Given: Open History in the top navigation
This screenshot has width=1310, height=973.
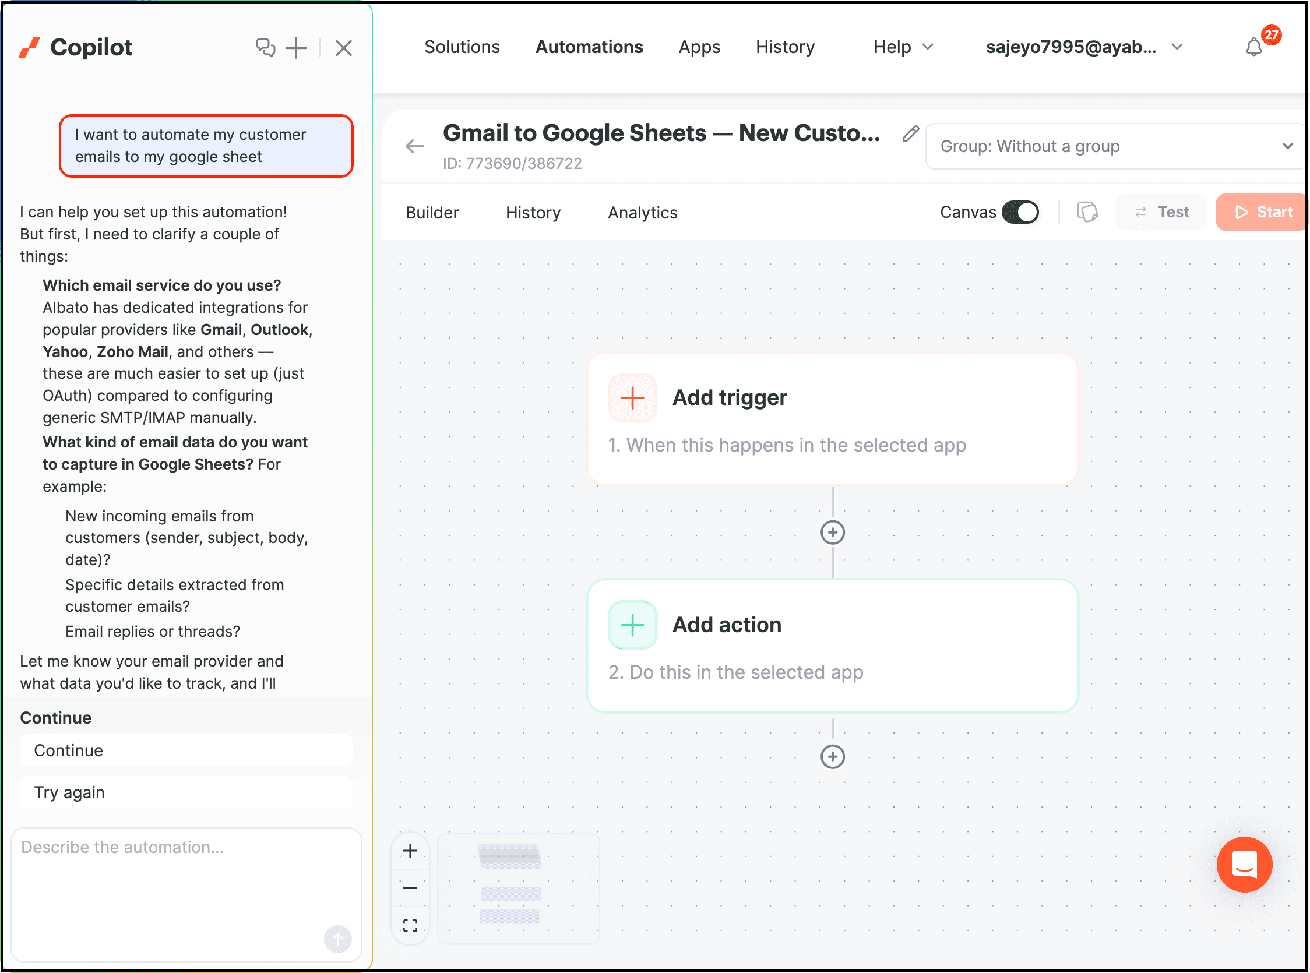Looking at the screenshot, I should (785, 47).
